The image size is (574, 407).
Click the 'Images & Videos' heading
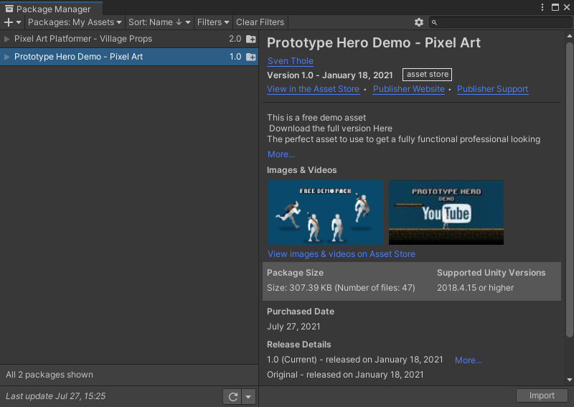point(301,170)
